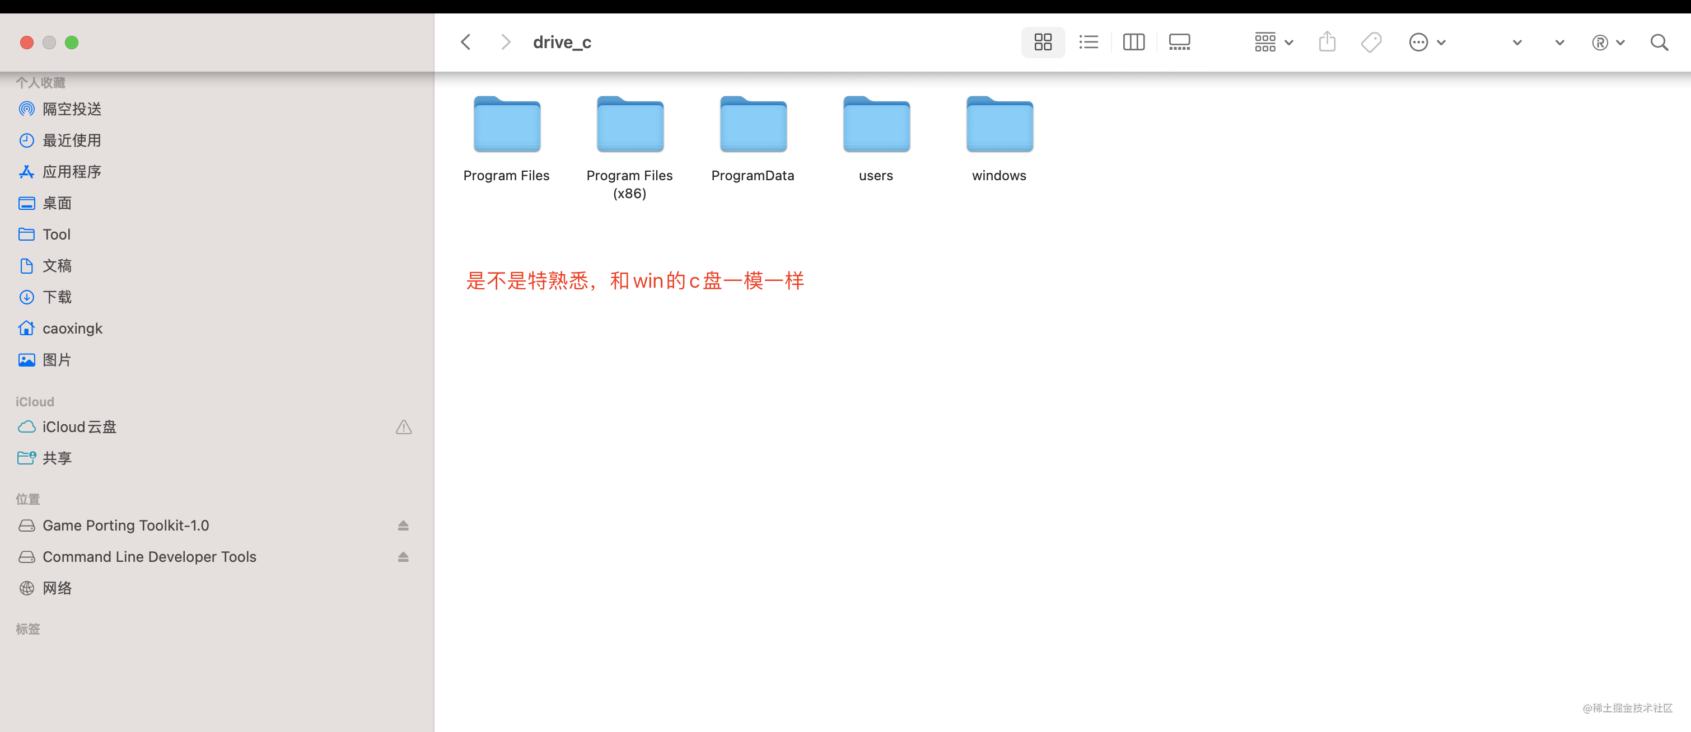Image resolution: width=1691 pixels, height=732 pixels.
Task: Click the 个人收藏 section header
Action: (41, 83)
